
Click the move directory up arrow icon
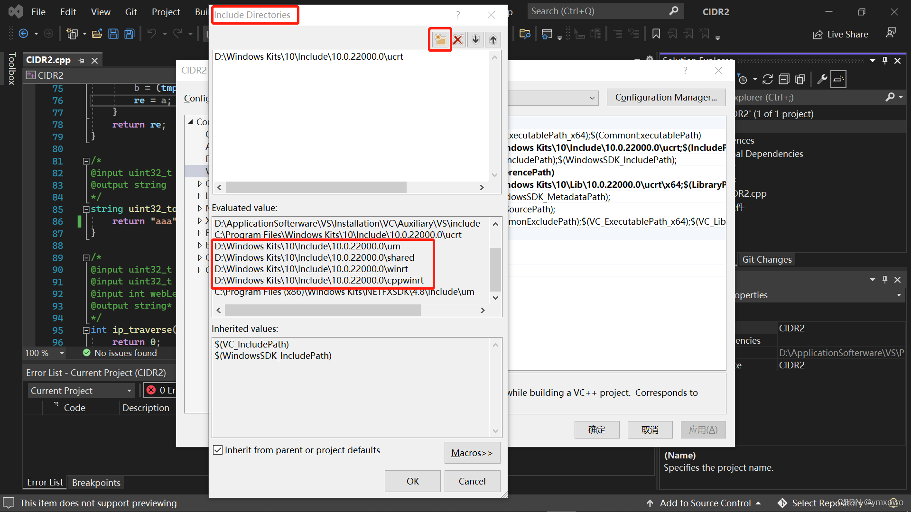click(x=493, y=39)
